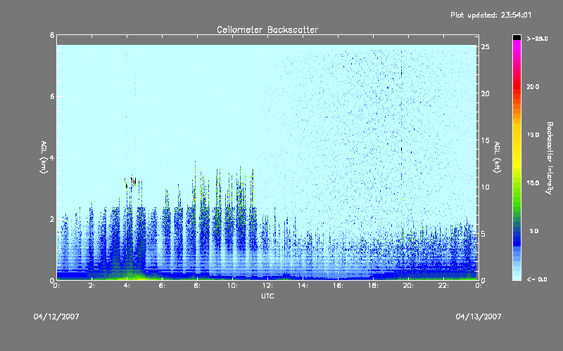Select the "Plot updated: 23:54:01" timestamp
The height and width of the screenshot is (351, 563).
pos(491,15)
